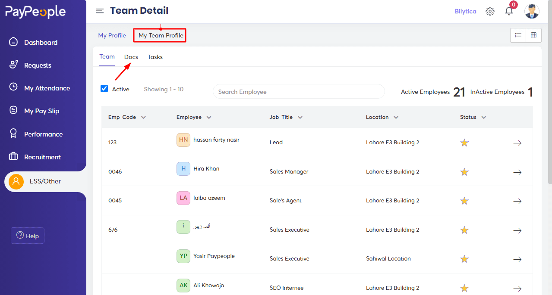
Task: Open the Tasks sub-tab
Action: pos(155,57)
